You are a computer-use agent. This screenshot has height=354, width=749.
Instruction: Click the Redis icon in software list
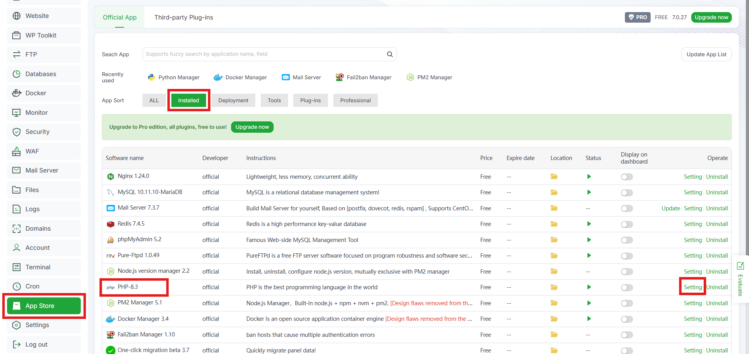click(110, 224)
